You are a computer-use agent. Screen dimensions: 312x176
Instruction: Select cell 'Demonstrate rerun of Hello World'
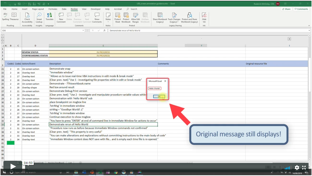coord(103,124)
